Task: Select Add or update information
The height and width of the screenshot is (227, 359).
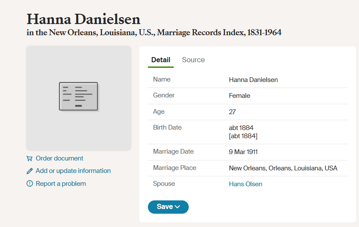Action: [x=73, y=171]
